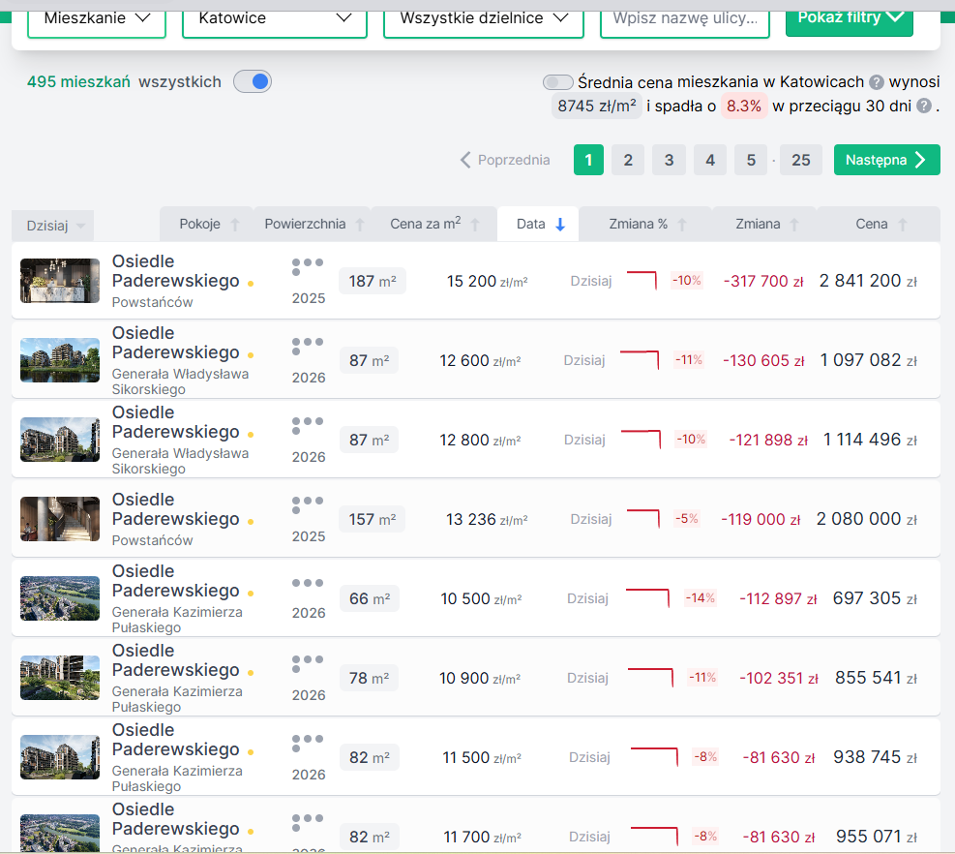The height and width of the screenshot is (854, 955).
Task: Click sort arrow beside Cena za m²
Action: (475, 225)
